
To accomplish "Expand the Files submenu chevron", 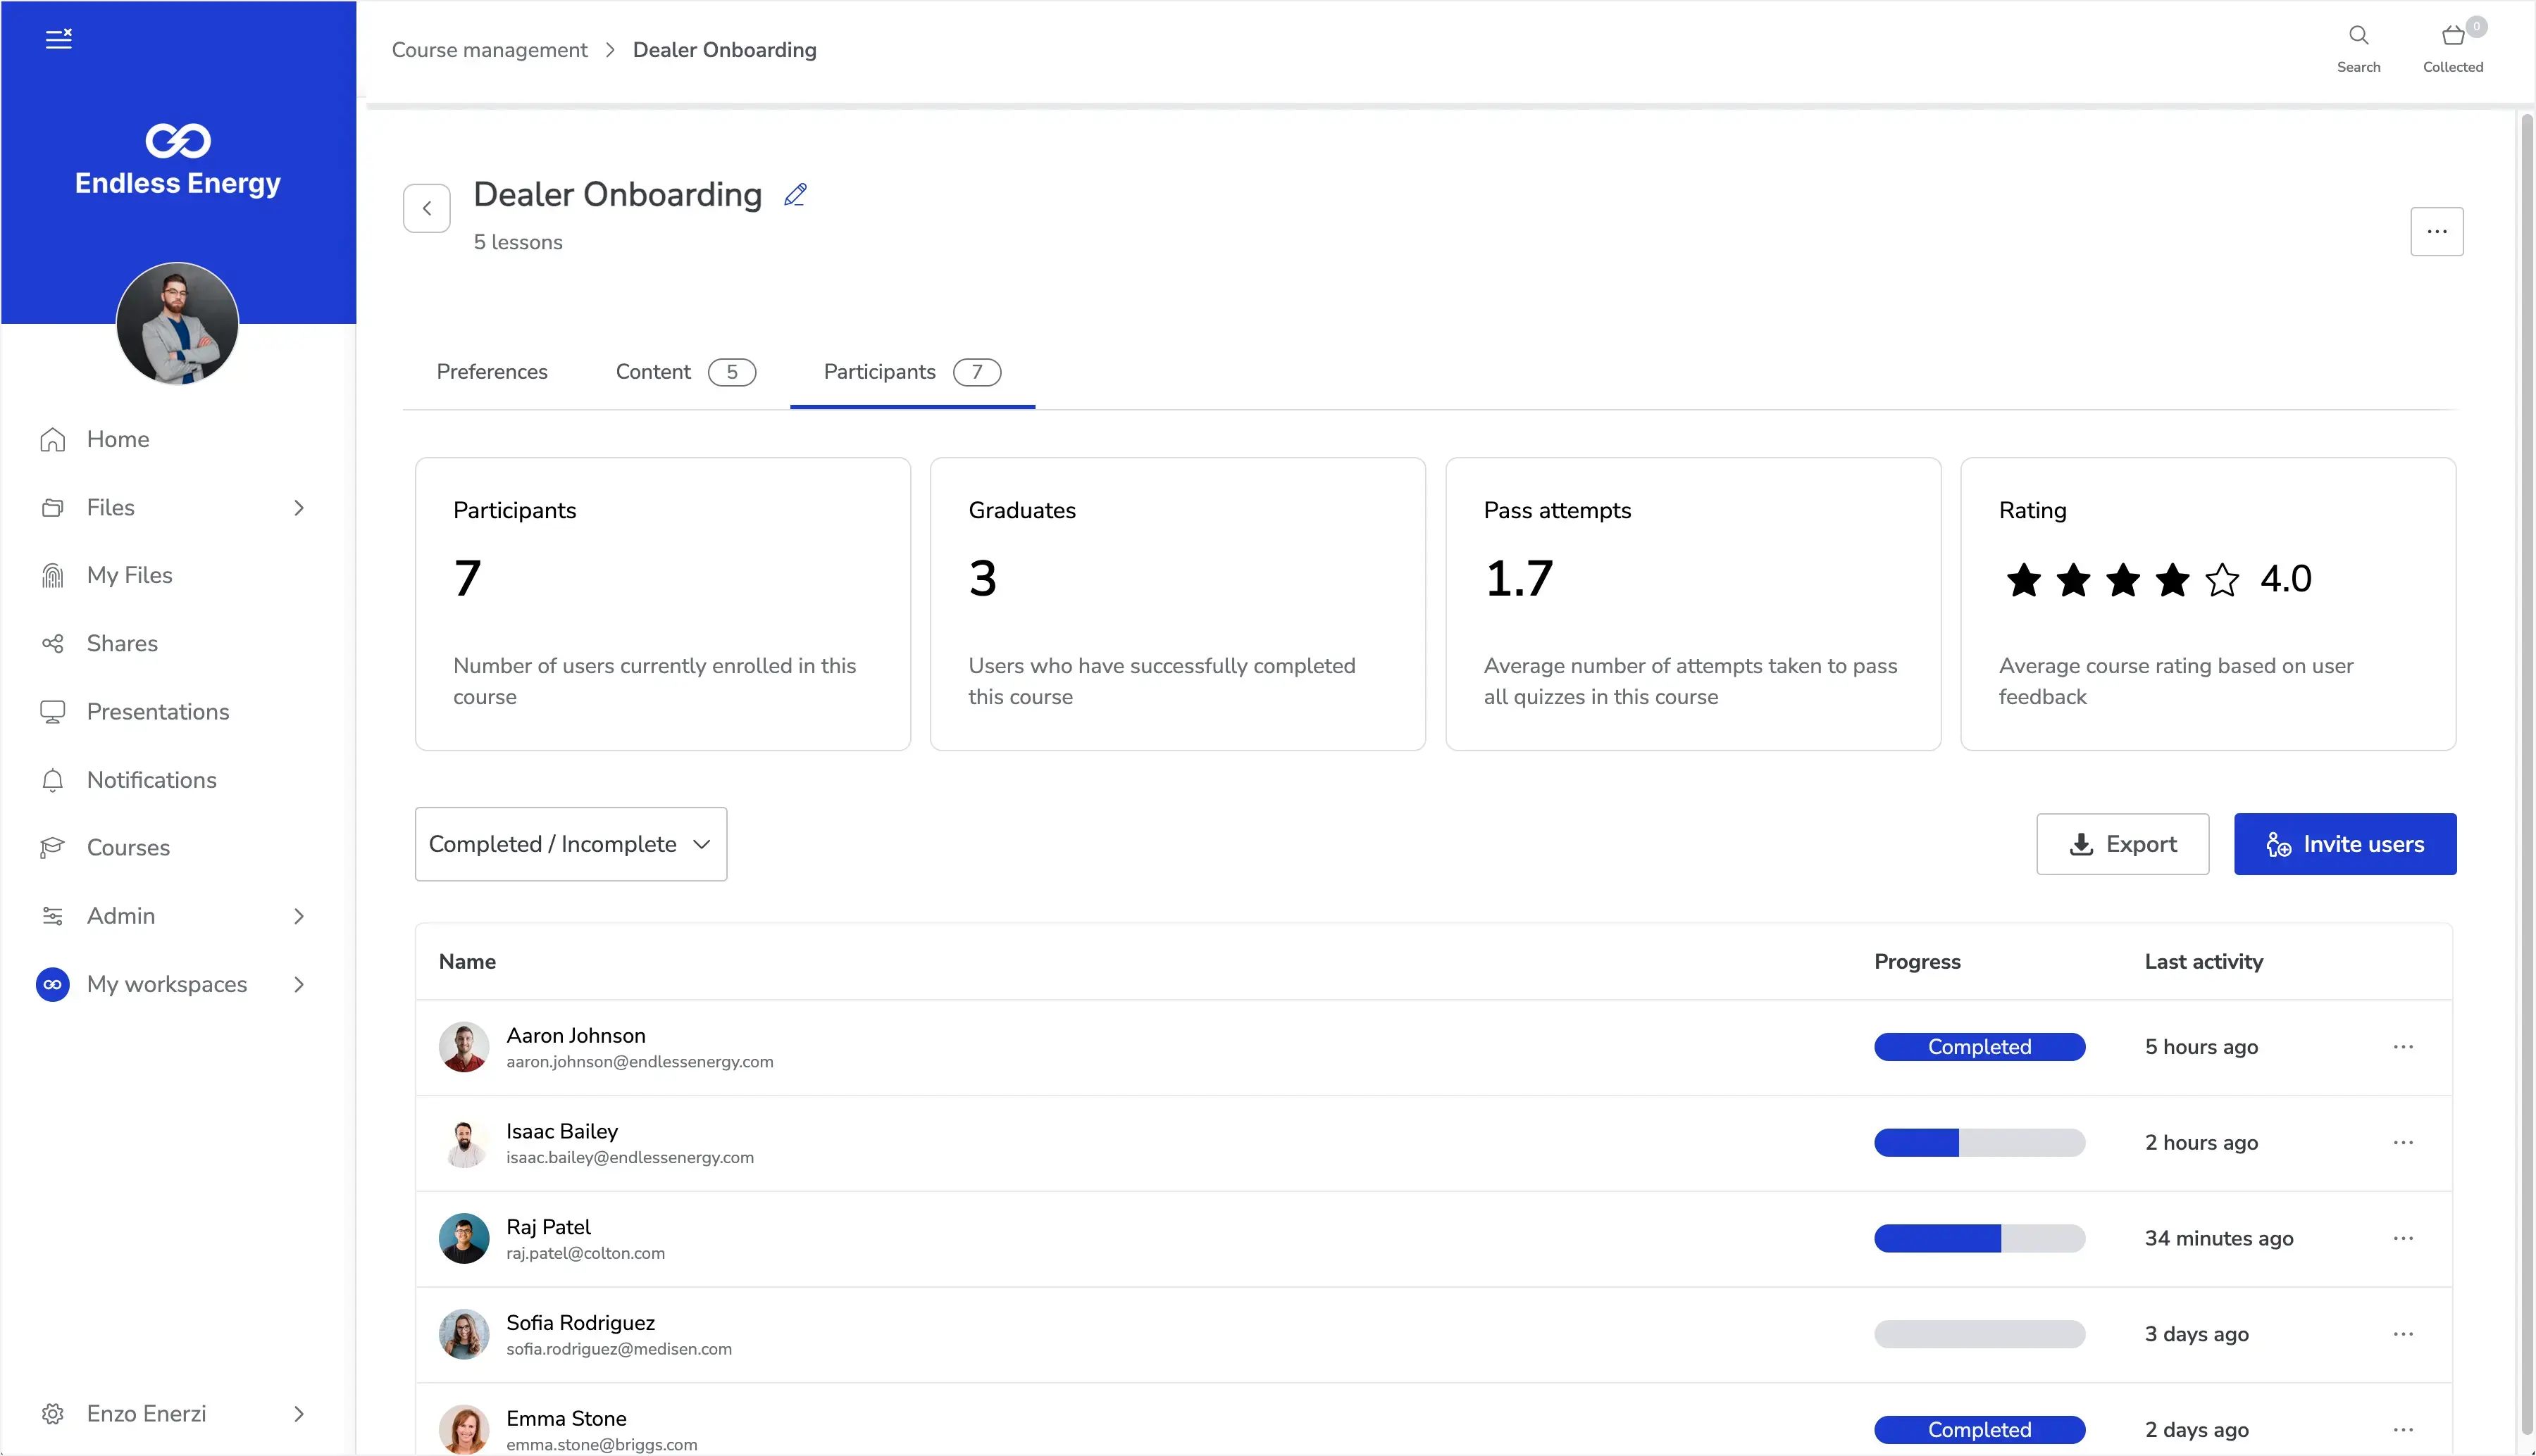I will point(299,508).
